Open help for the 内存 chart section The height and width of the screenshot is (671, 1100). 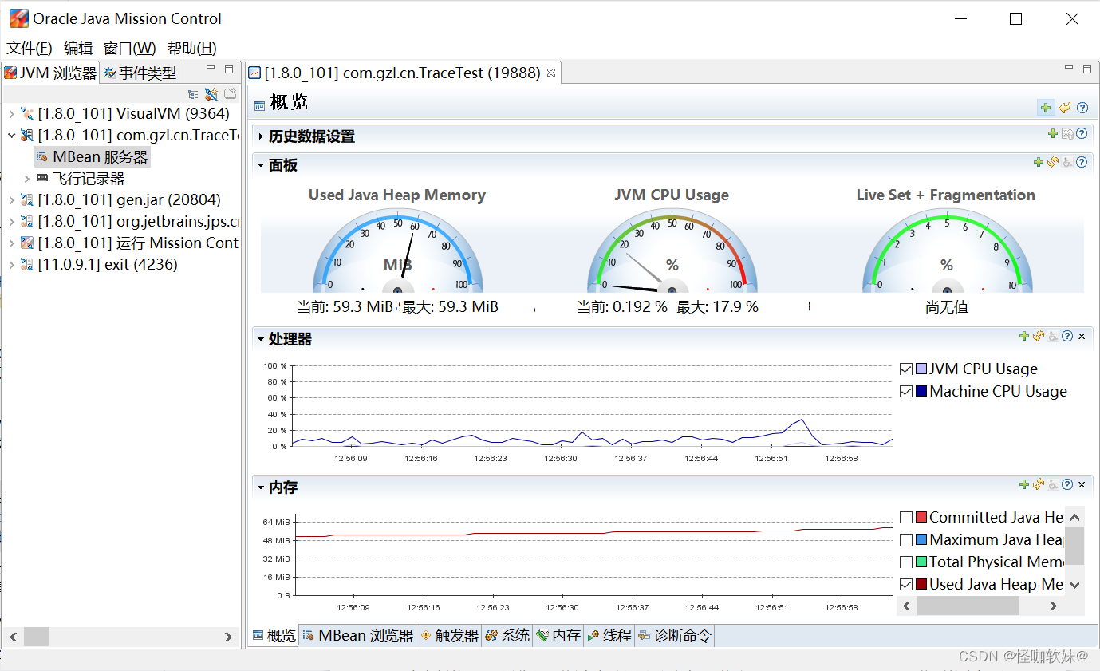tap(1067, 484)
